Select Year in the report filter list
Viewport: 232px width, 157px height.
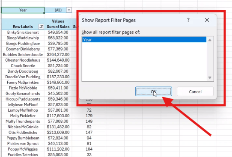[x=144, y=40]
